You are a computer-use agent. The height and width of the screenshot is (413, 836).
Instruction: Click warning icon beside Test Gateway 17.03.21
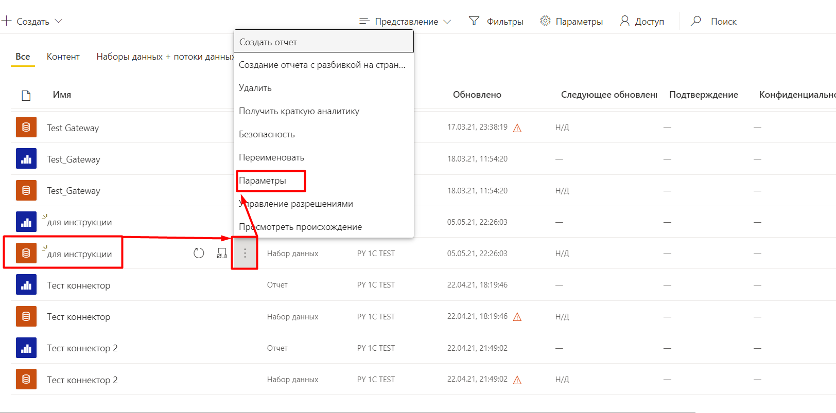(517, 128)
